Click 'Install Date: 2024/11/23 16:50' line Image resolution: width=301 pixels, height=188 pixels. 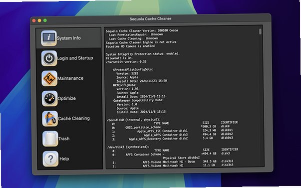click(x=142, y=81)
